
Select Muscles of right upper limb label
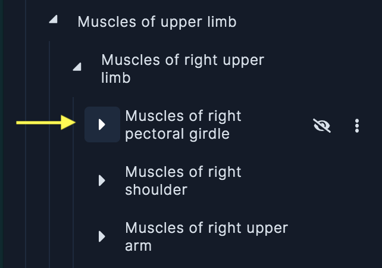click(183, 68)
